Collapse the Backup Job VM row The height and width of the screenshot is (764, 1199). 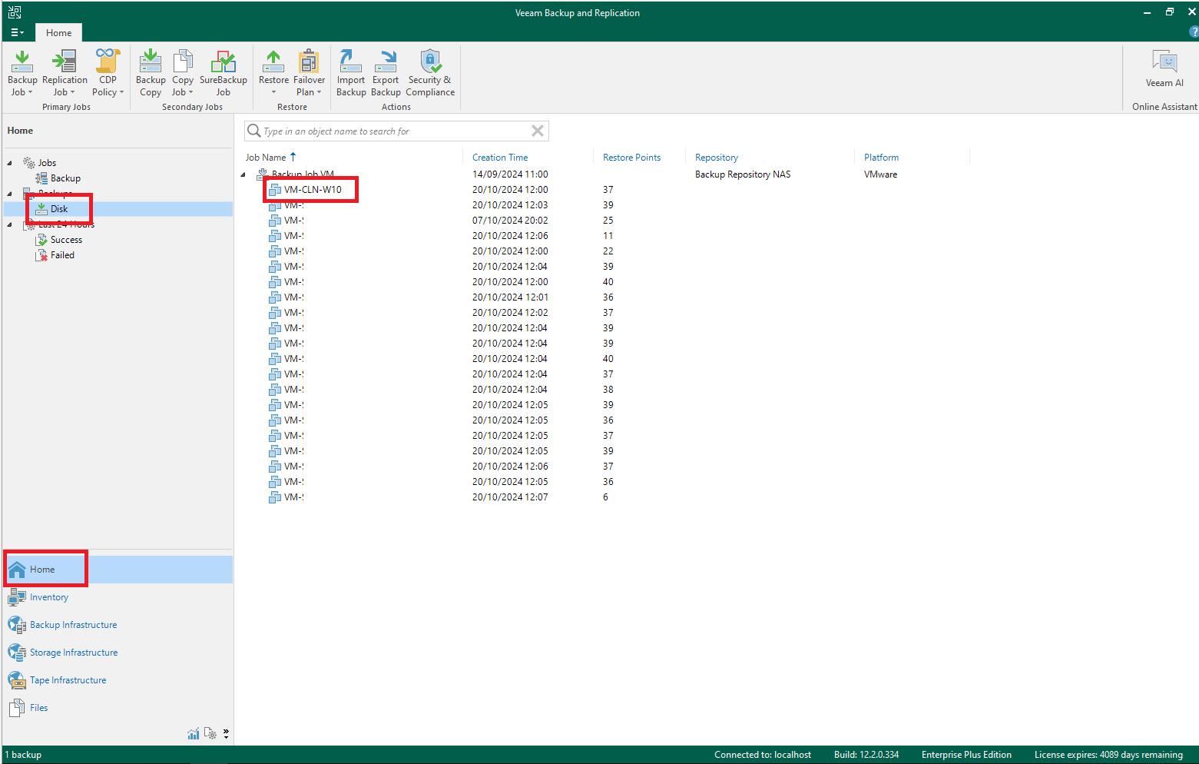coord(243,174)
